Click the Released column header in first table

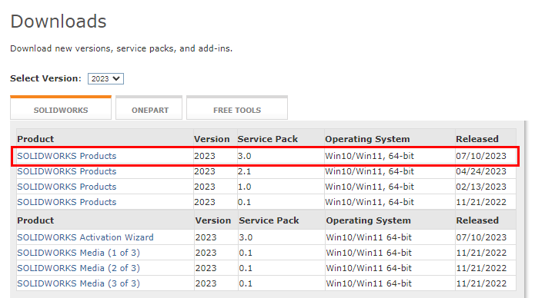point(477,139)
